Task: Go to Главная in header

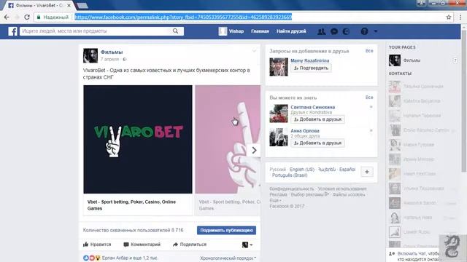Action: click(x=260, y=31)
